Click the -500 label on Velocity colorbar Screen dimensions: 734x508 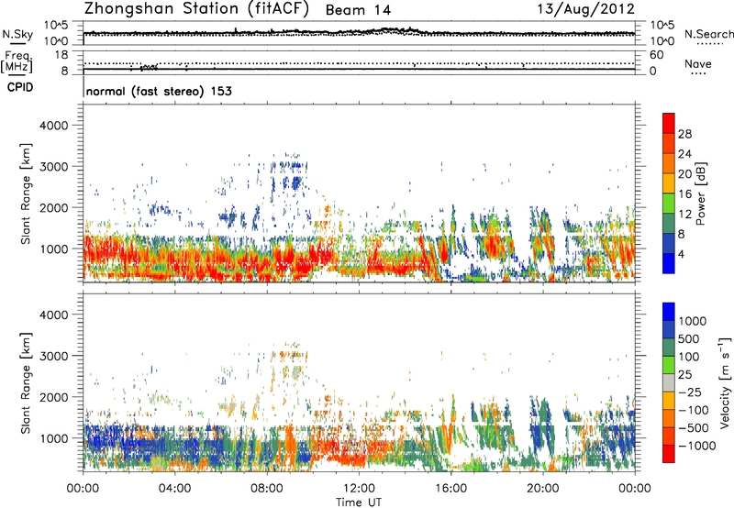coord(693,428)
